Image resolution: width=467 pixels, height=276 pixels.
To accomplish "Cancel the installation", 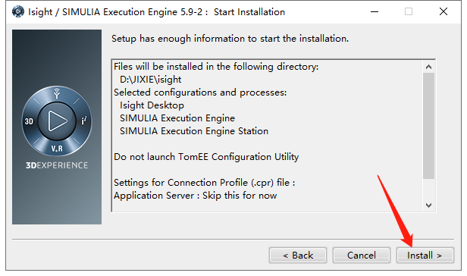I will click(x=362, y=256).
